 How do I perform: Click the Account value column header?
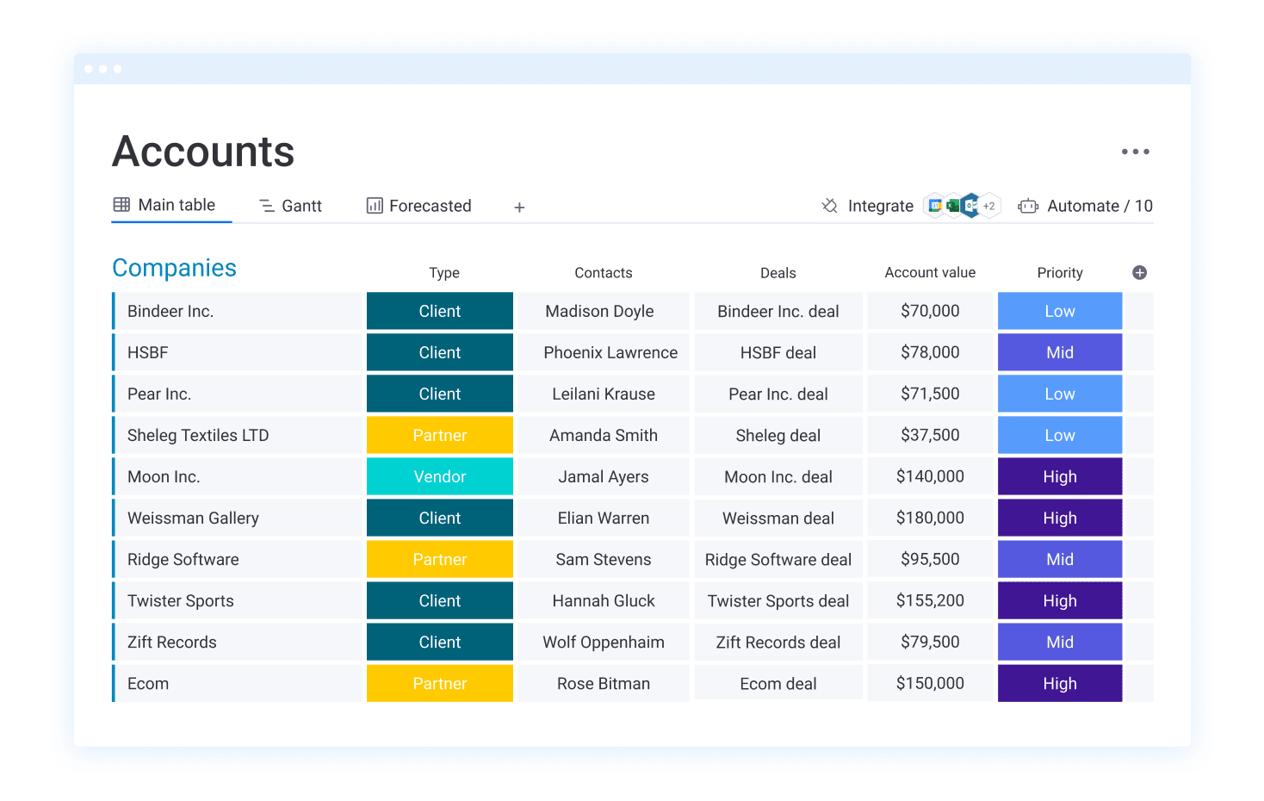(x=930, y=272)
